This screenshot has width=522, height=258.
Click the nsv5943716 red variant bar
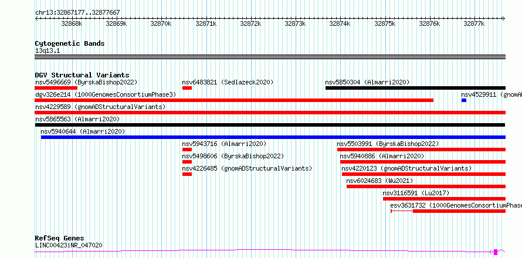tap(187, 150)
